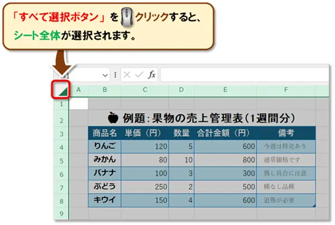Select column E header
The height and width of the screenshot is (225, 335).
tap(225, 90)
